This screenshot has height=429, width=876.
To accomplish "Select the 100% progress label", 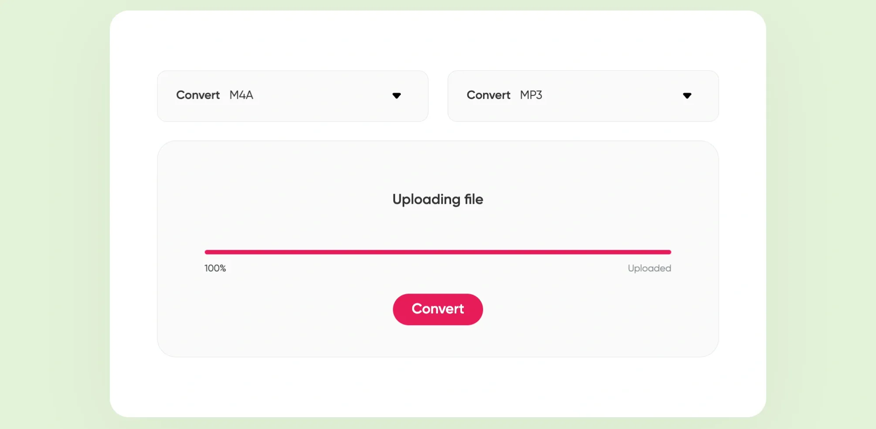I will [215, 268].
